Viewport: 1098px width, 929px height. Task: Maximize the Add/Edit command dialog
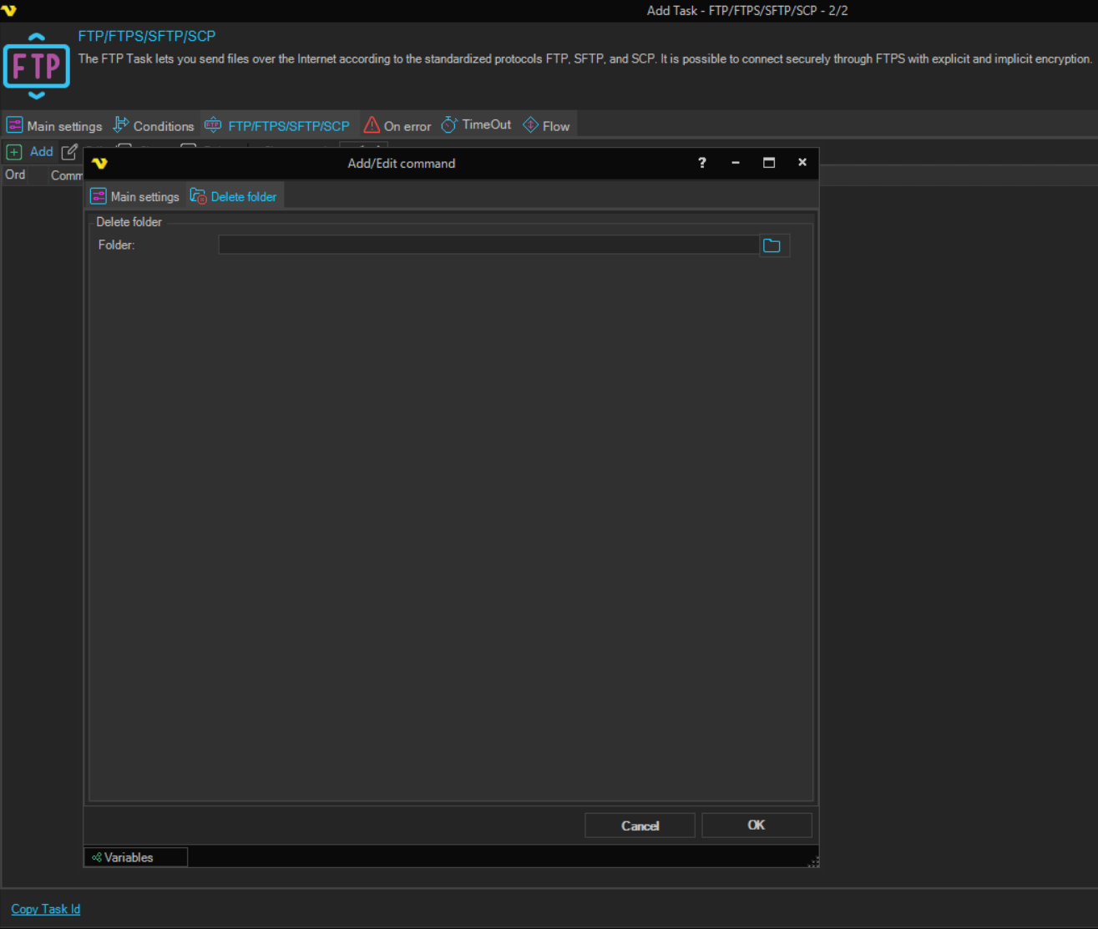click(x=769, y=163)
